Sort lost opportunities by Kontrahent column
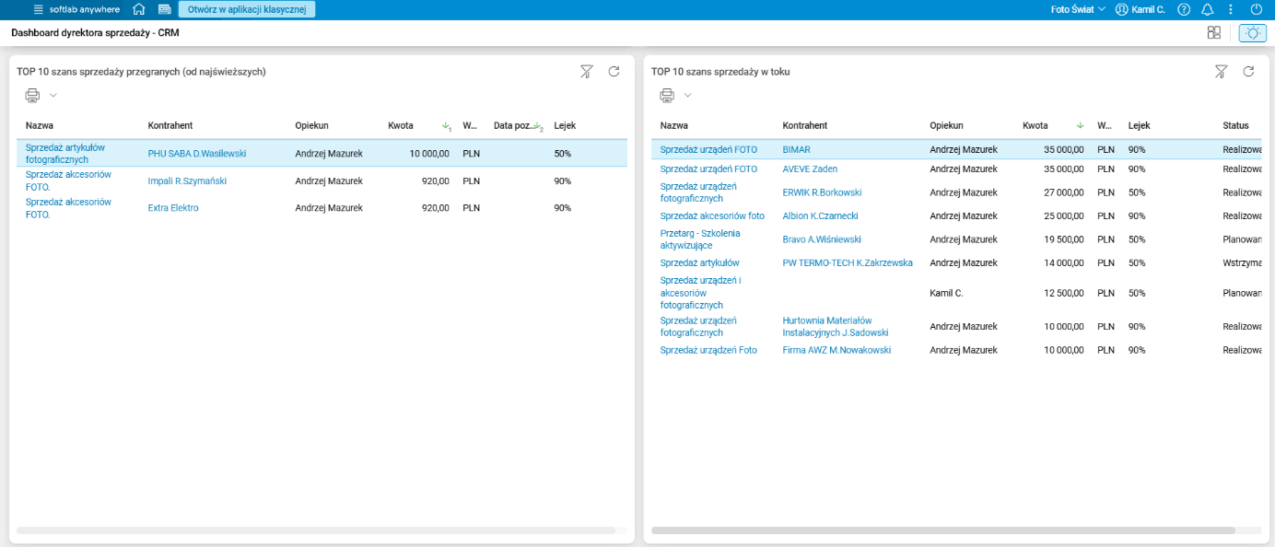The image size is (1275, 547). 170,125
